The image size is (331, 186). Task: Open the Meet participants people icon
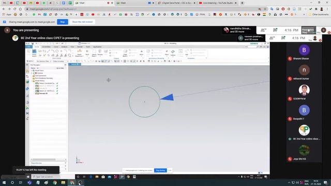point(263,30)
